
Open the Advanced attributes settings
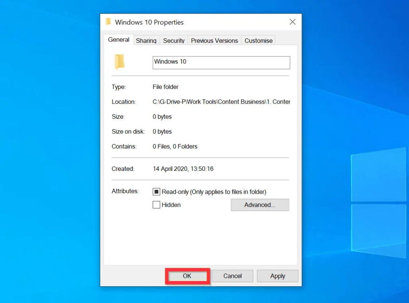(x=260, y=205)
